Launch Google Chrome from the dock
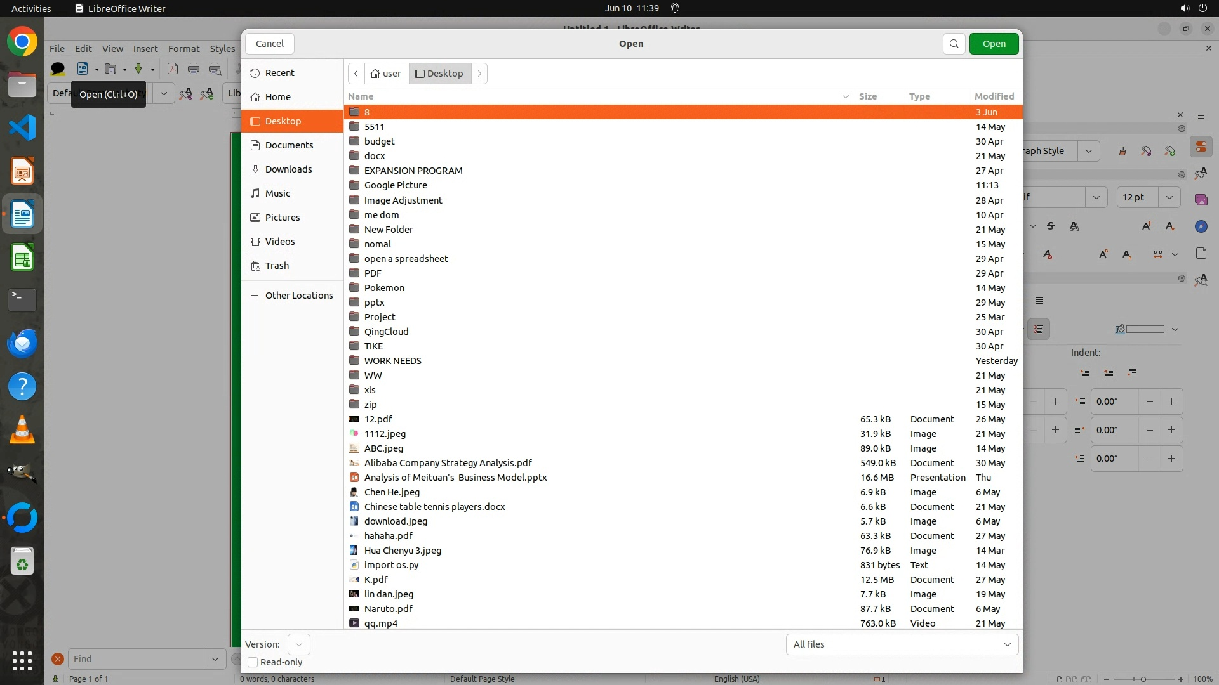Screen dimensions: 1219x685 click(22, 42)
